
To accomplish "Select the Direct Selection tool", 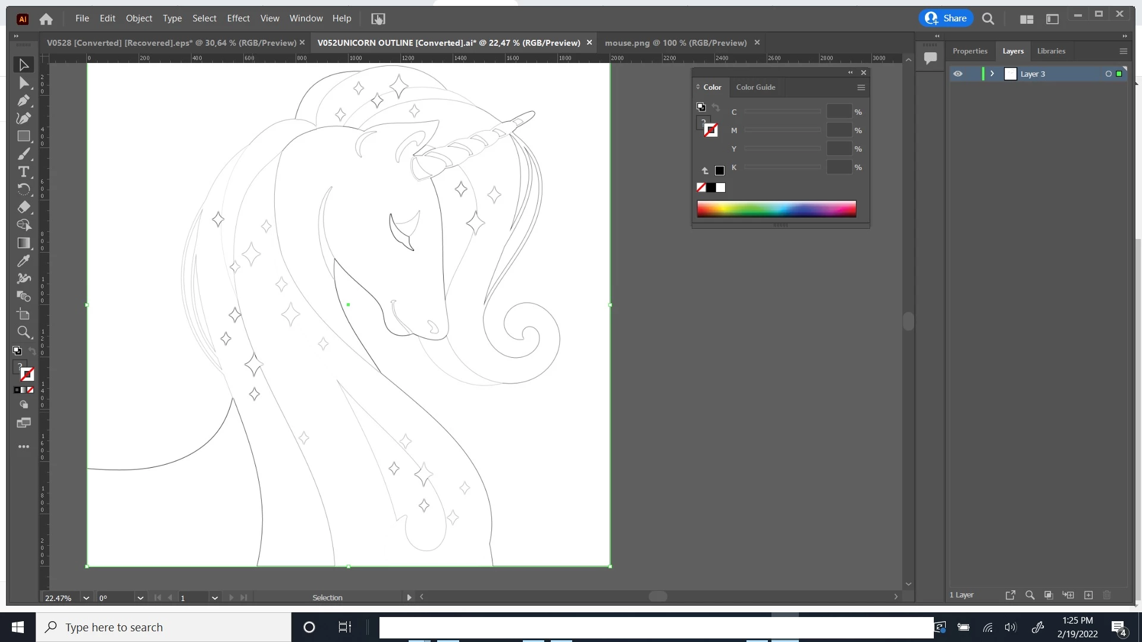I will [23, 83].
